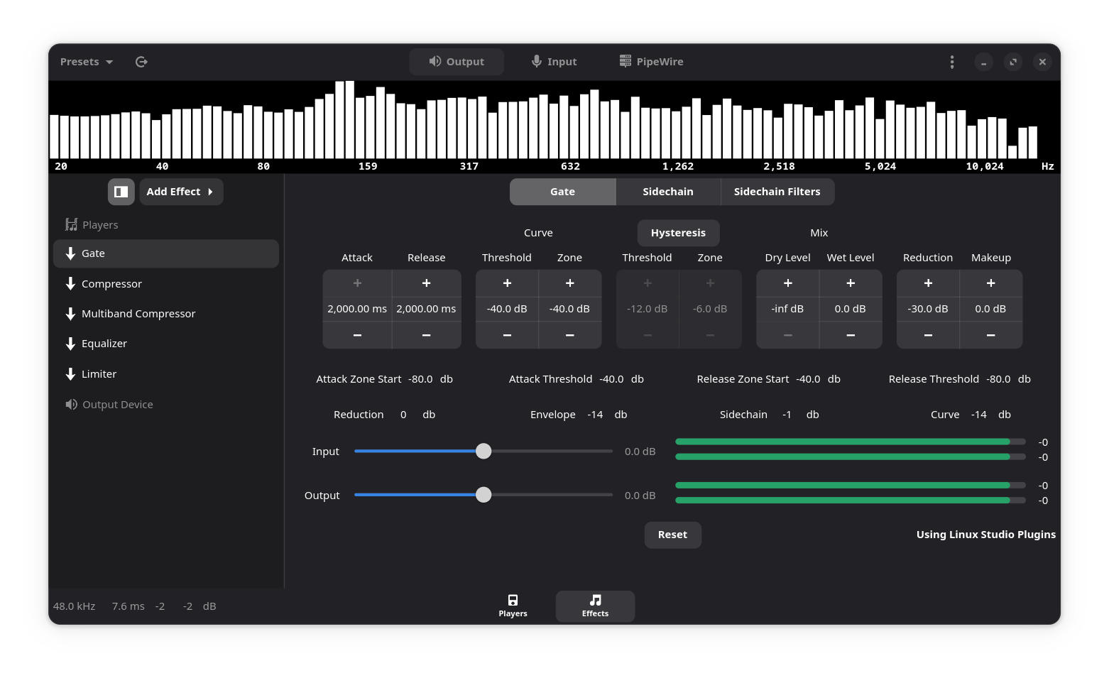The height and width of the screenshot is (678, 1109).
Task: Click the 48.0 kHz sample rate text
Action: (x=74, y=606)
